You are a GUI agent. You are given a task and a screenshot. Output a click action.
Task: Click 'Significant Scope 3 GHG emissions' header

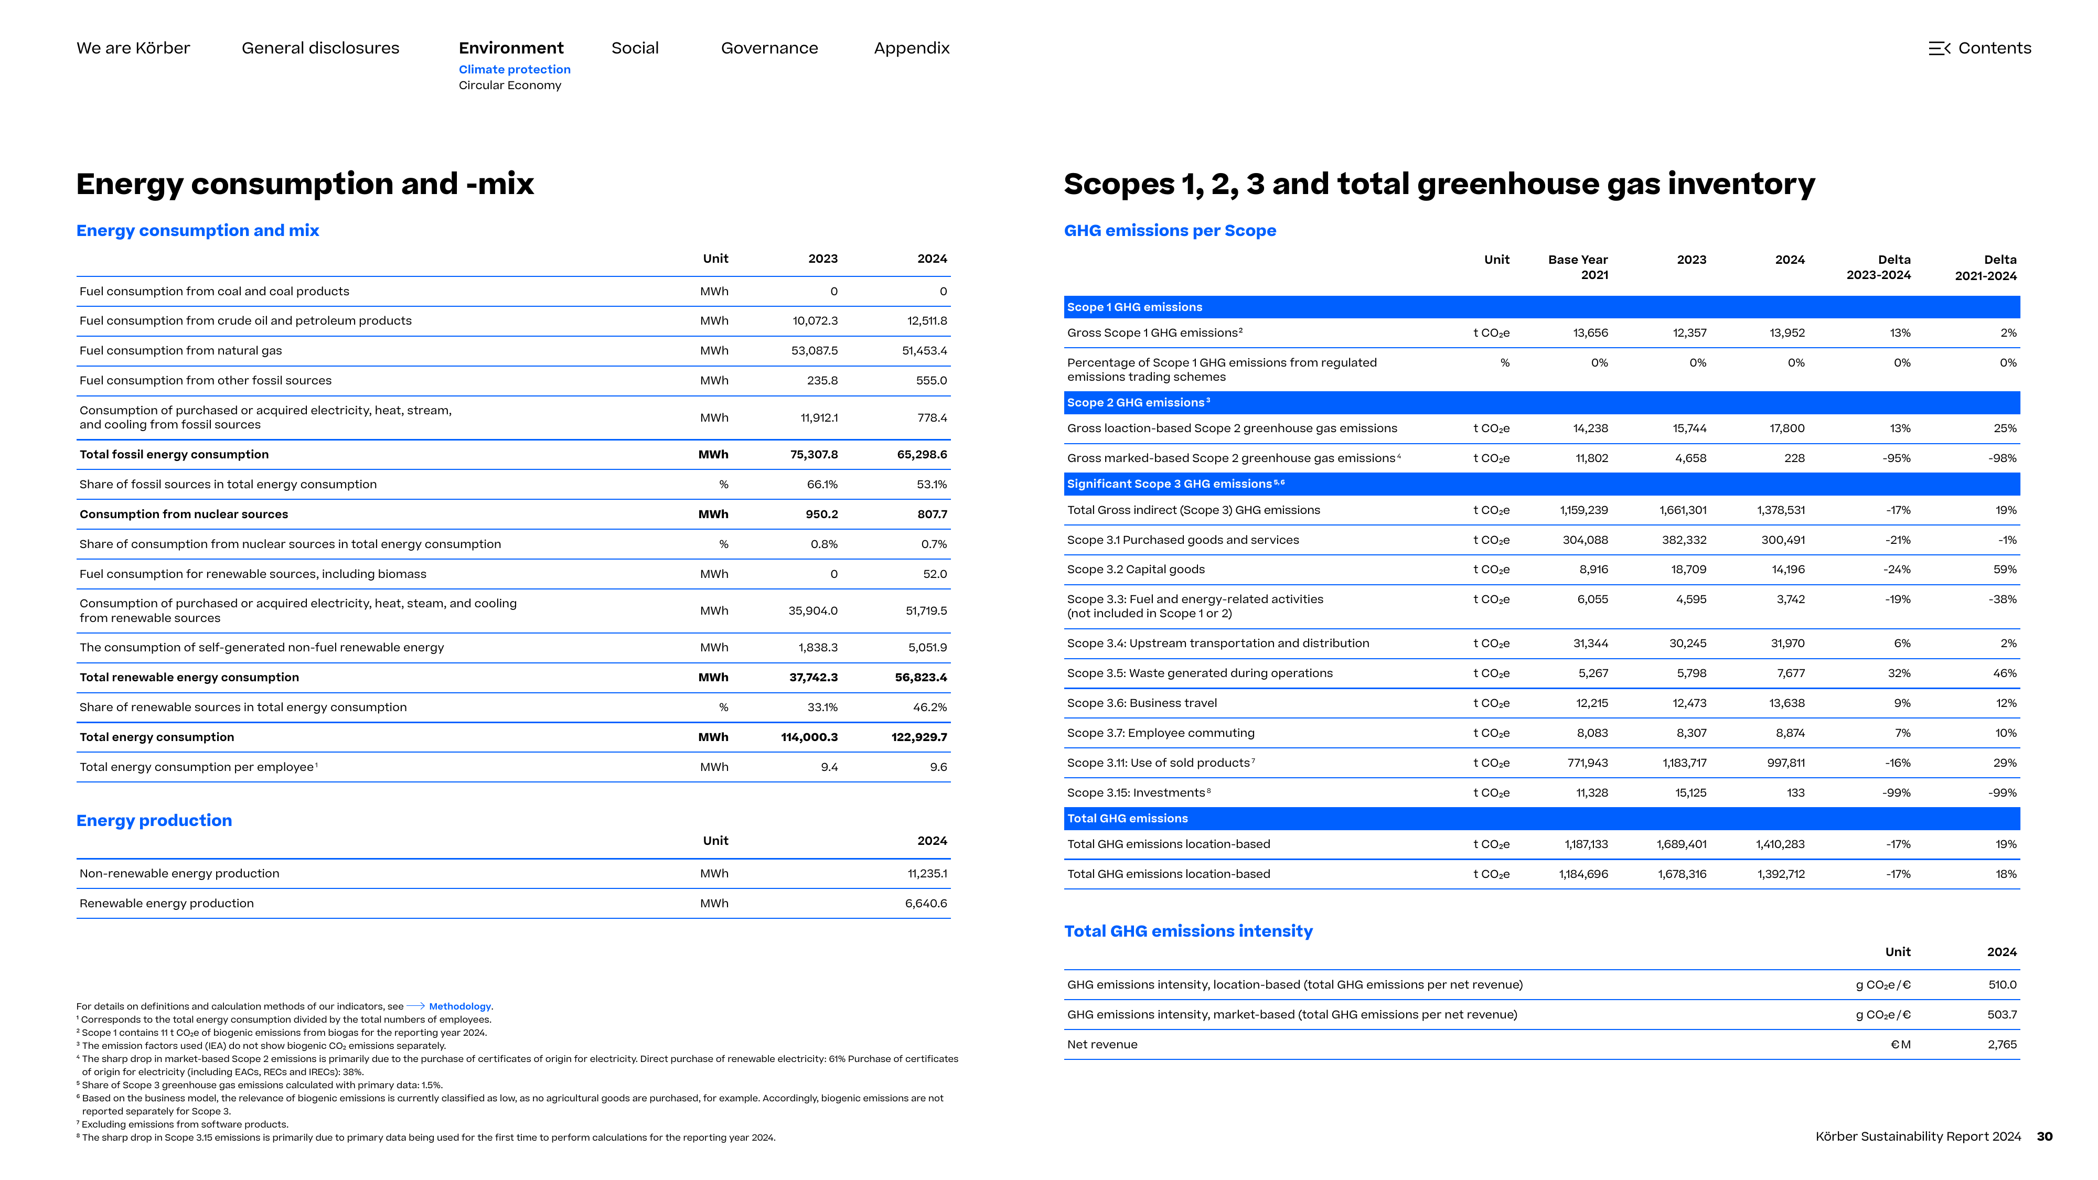tap(1541, 484)
